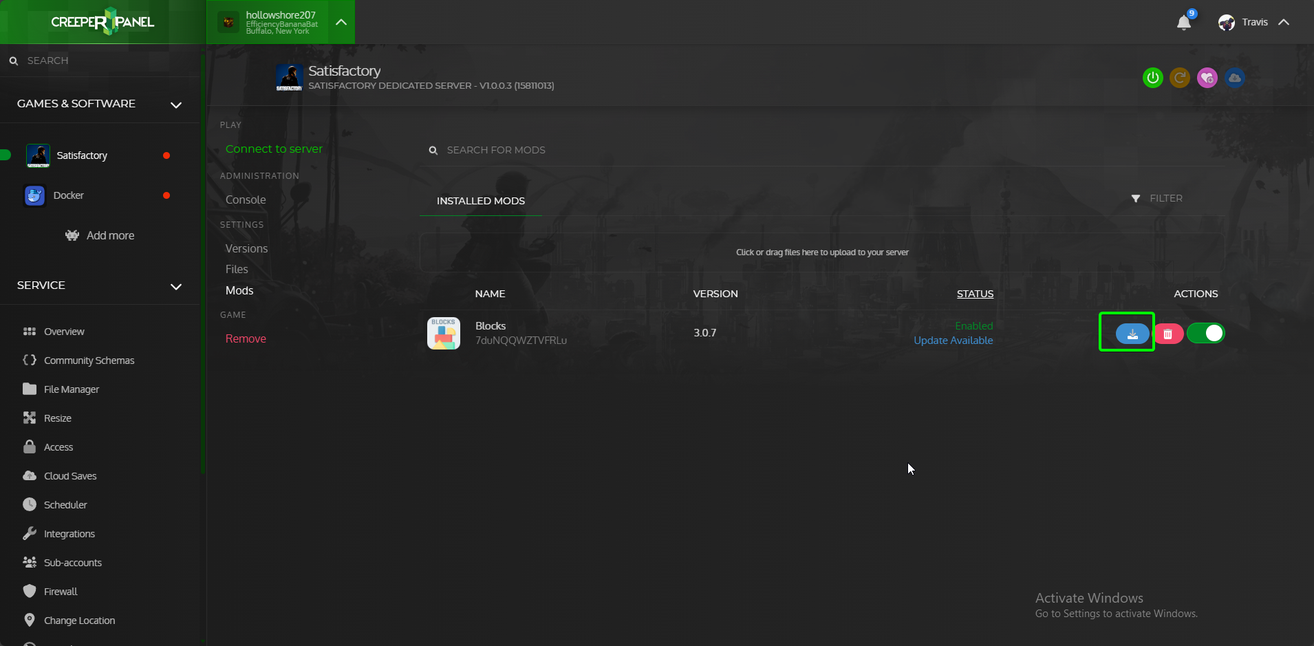1314x646 pixels.
Task: Click the Add more controller icon
Action: point(72,235)
